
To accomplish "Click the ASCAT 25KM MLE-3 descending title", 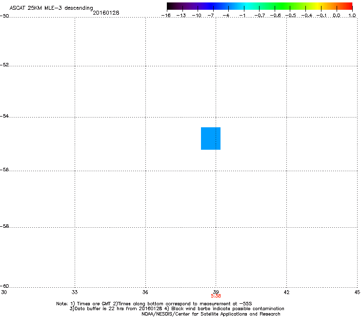I will click(51, 8).
